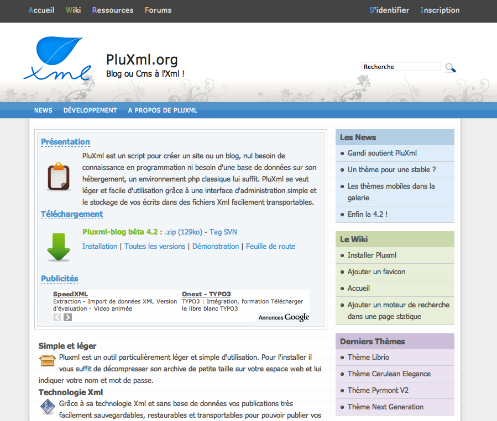
Task: Click the diamond icon under Technologie Xml
Action: pos(48,407)
